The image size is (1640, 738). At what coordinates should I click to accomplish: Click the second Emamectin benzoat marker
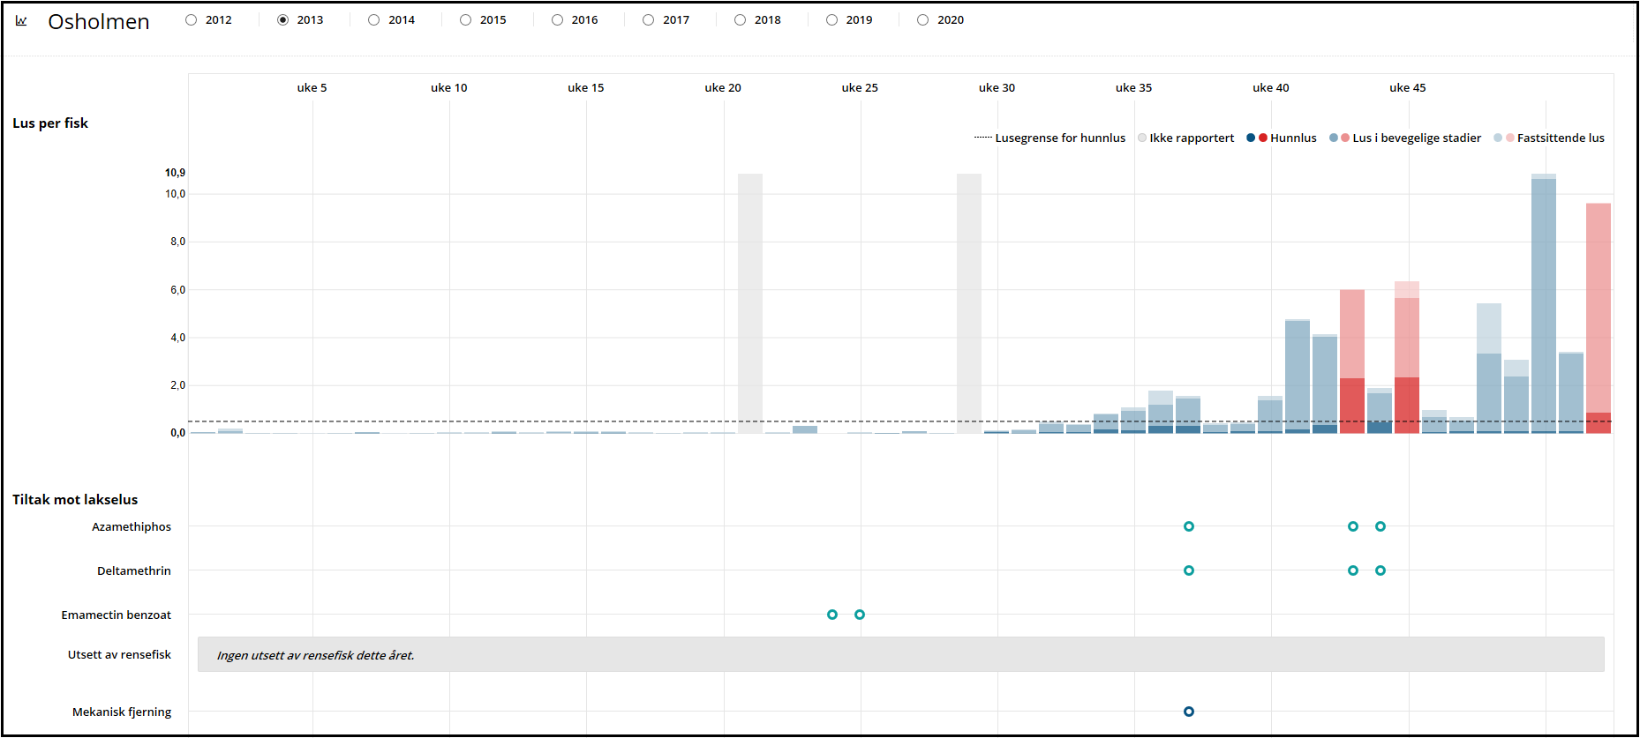860,615
